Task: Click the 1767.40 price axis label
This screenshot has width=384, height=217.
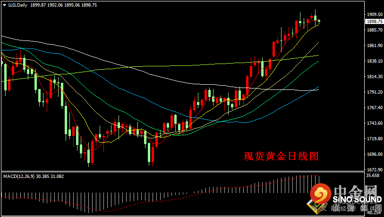Action: coord(375,108)
